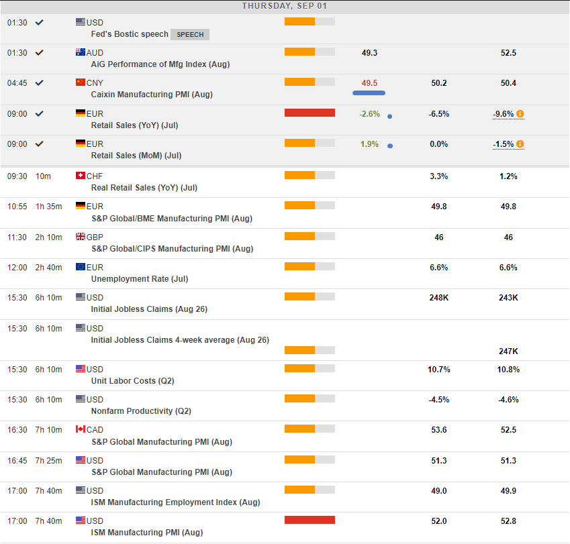The height and width of the screenshot is (544, 570).
Task: Click the Chinese flag beside CNY
Action: pyautogui.click(x=81, y=83)
